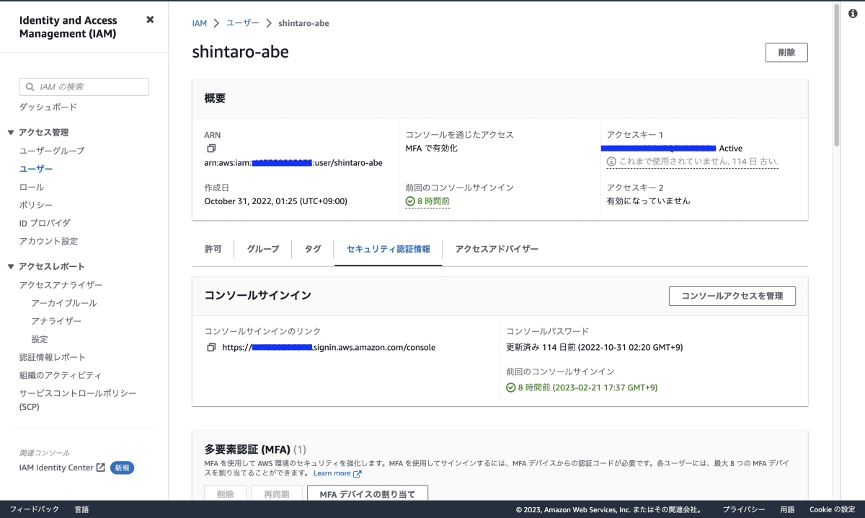Copy the console sign-in link

pyautogui.click(x=211, y=347)
